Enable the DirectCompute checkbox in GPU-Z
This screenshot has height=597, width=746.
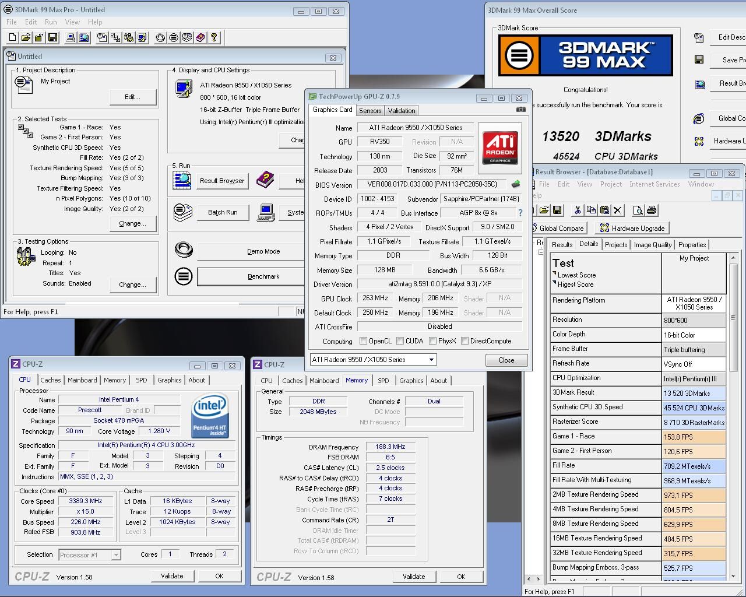point(465,341)
